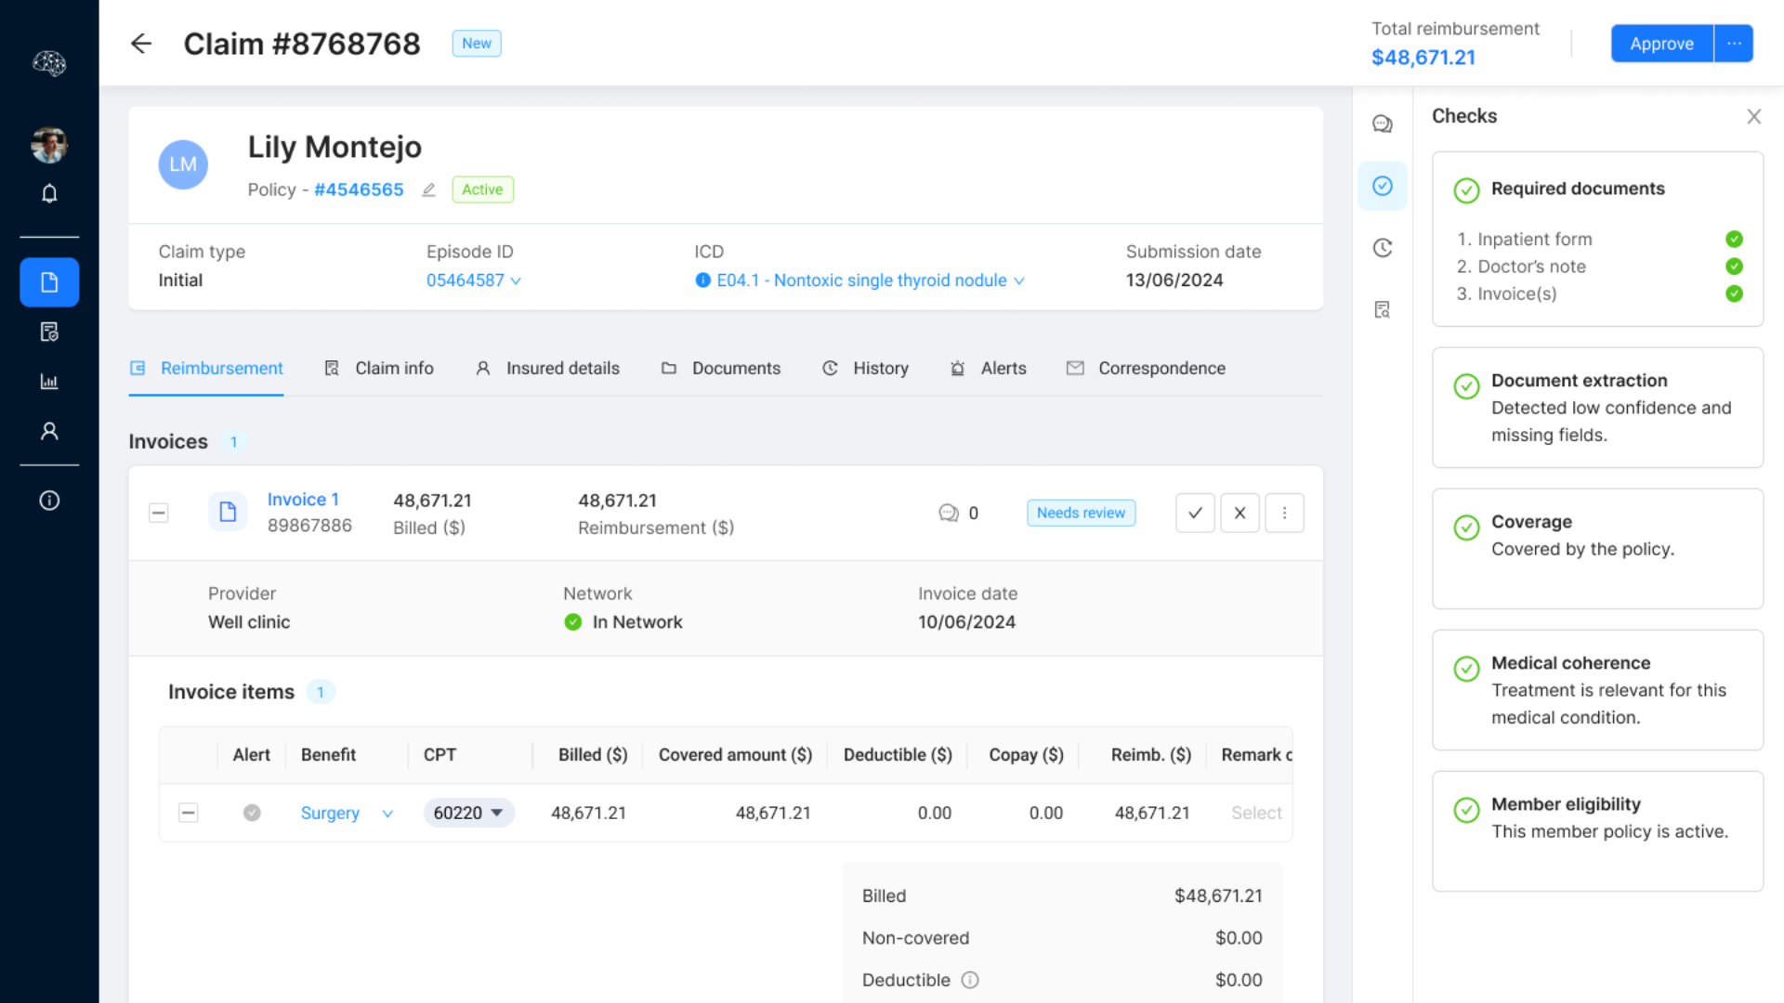Open the brain logo in sidebar
This screenshot has width=1784, height=1003.
[x=49, y=63]
